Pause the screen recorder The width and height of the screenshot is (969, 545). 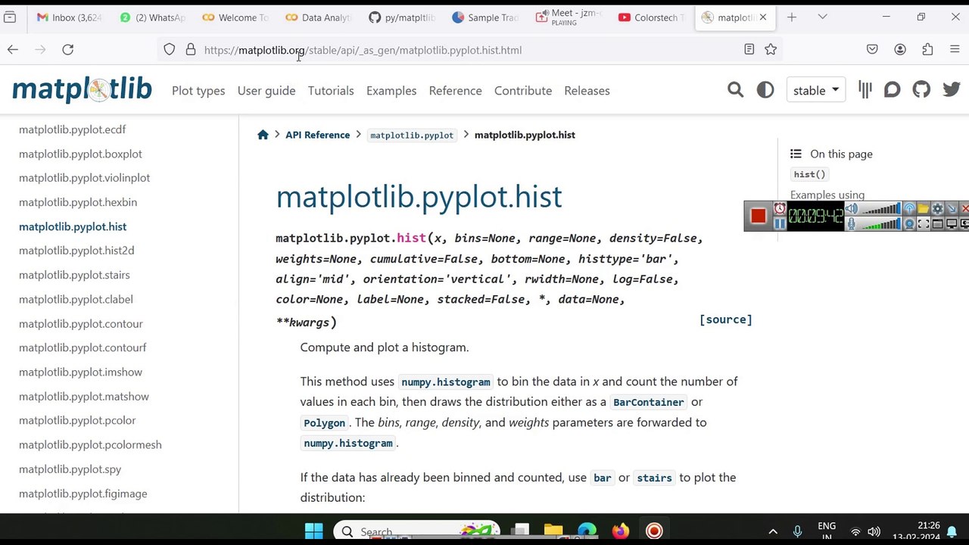tap(780, 223)
